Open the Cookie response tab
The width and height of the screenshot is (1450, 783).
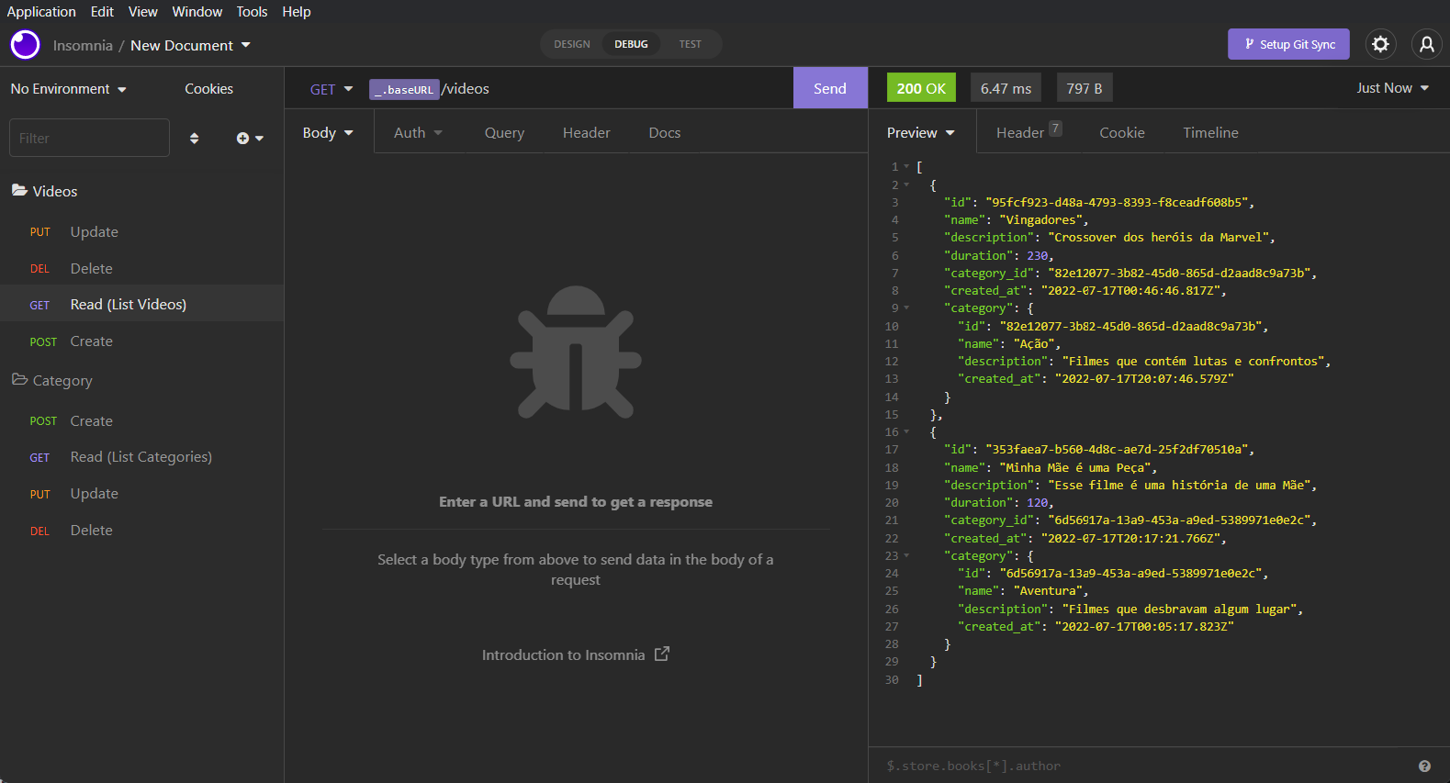pyautogui.click(x=1121, y=133)
